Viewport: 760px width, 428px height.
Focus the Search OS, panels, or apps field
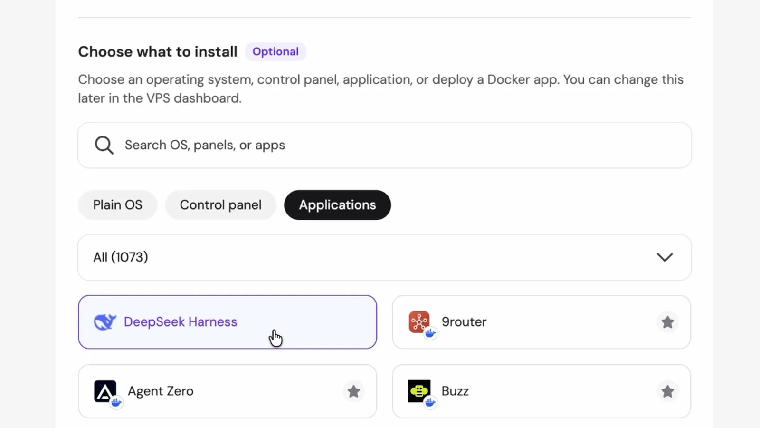click(384, 145)
